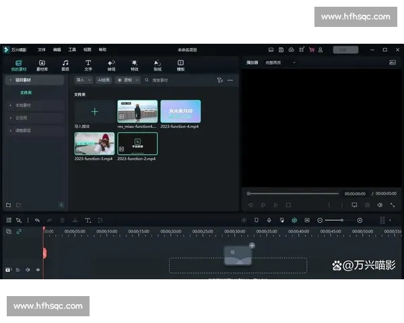
Task: Collapse the 项目素材 tree section
Action: pos(10,80)
